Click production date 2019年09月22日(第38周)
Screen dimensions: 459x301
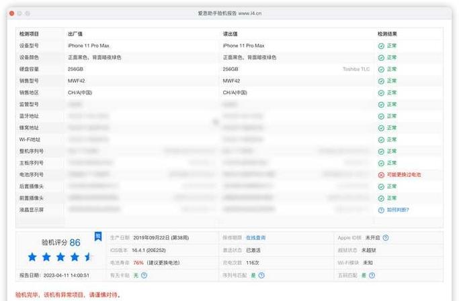click(x=161, y=237)
